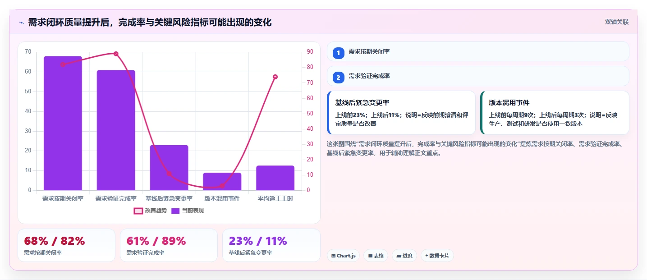
Task: Click the 需求验证完成率 bar in chart
Action: (x=116, y=130)
